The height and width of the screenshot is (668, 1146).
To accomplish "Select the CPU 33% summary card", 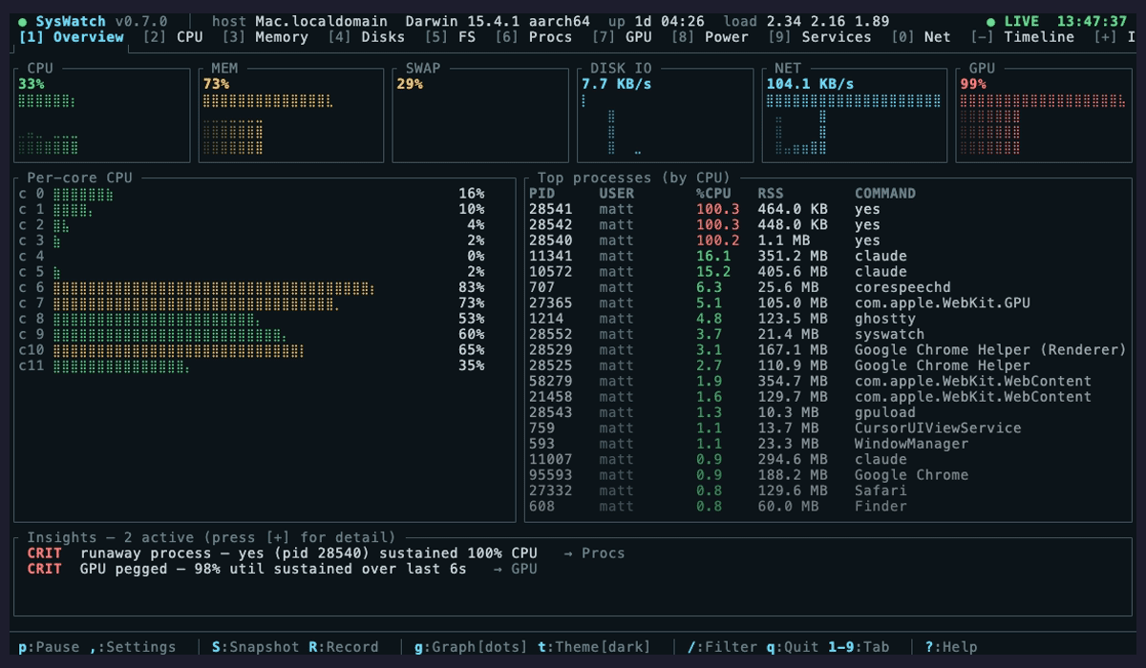I will [103, 115].
